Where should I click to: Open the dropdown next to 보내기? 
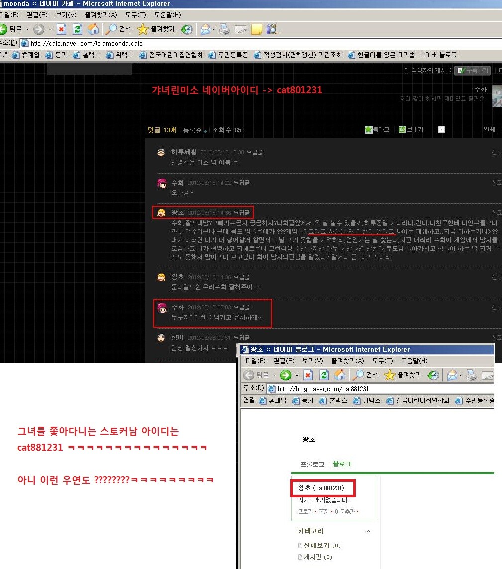point(441,129)
